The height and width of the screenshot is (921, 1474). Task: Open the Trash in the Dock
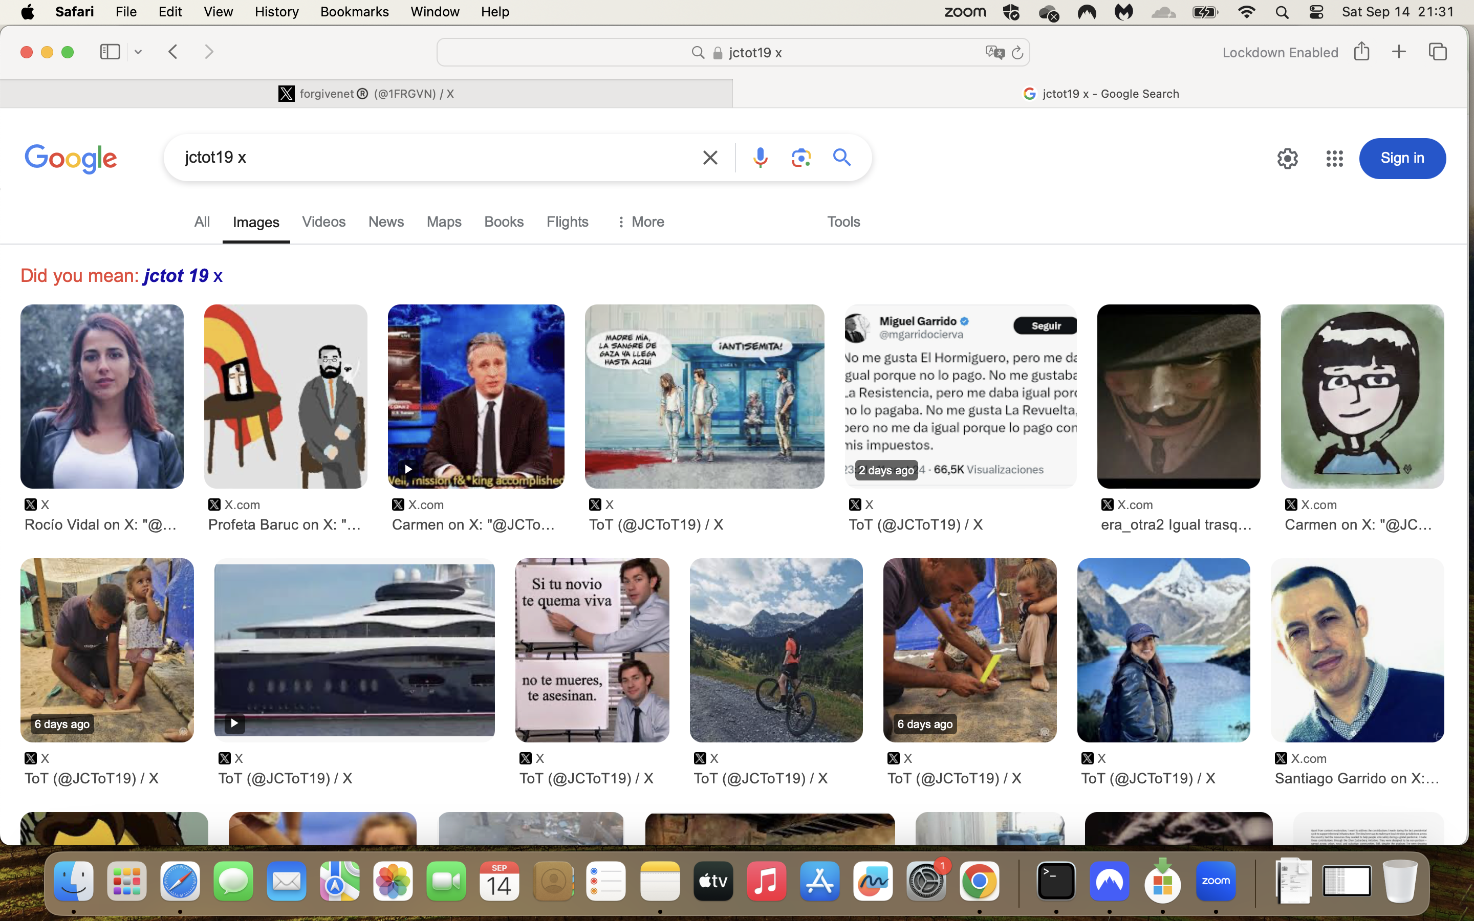pyautogui.click(x=1400, y=881)
